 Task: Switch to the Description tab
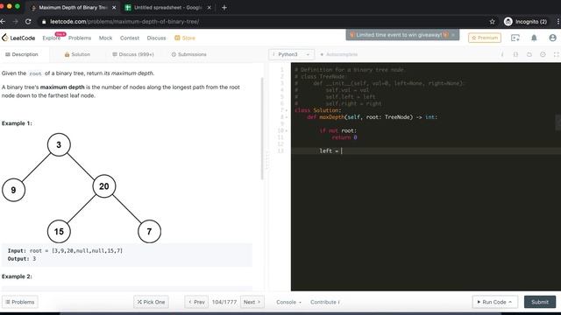click(x=21, y=54)
